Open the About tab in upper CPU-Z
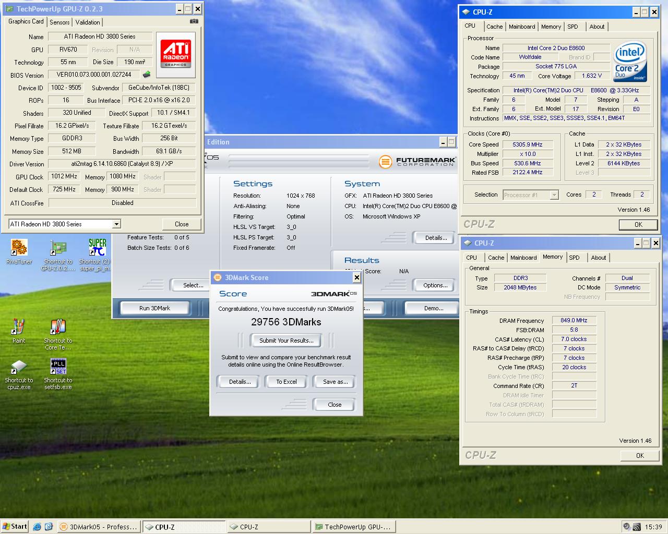 tap(597, 27)
